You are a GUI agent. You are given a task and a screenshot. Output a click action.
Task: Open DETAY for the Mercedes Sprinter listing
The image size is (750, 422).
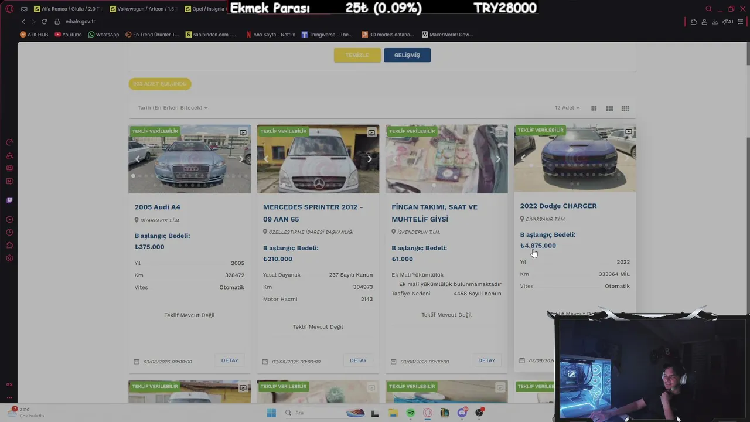[358, 360]
